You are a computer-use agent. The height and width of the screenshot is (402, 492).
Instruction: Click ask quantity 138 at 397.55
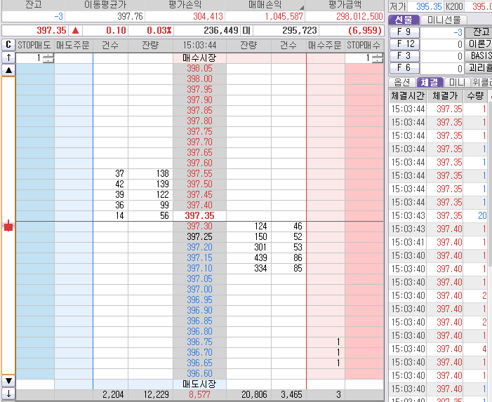tap(151, 173)
